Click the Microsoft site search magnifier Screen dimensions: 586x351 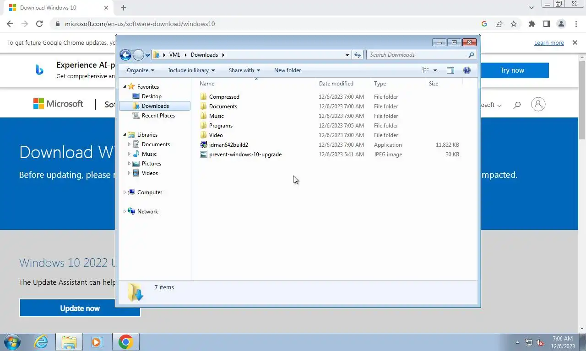click(517, 105)
